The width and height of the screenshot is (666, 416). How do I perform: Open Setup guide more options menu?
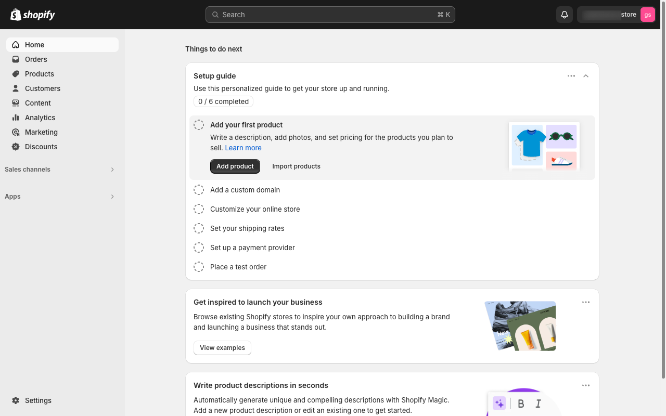click(x=571, y=76)
